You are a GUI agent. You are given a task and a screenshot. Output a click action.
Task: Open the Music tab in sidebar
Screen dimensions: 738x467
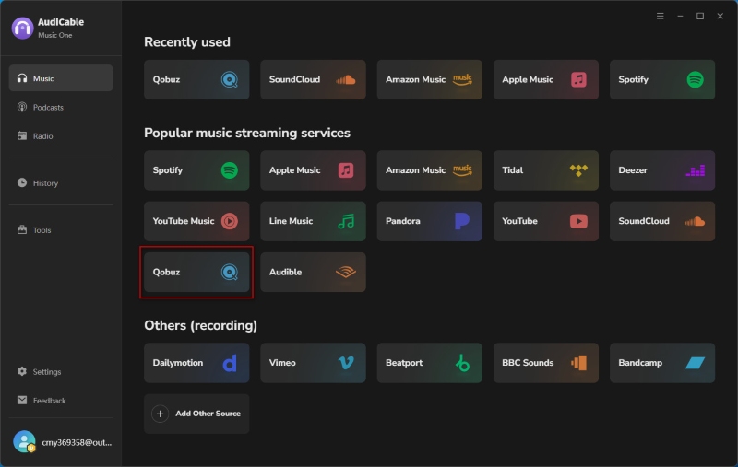point(61,78)
